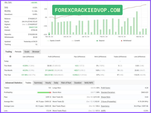Open the Goals tab
The width and height of the screenshot is (151, 113).
click(27, 52)
